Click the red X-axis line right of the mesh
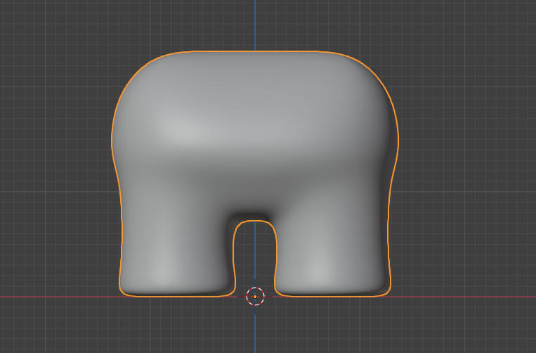Image resolution: width=536 pixels, height=353 pixels. click(464, 296)
